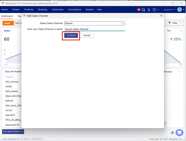The width and height of the screenshot is (186, 141).
Task: Click the Get New Orders button
Action: (x=11, y=132)
